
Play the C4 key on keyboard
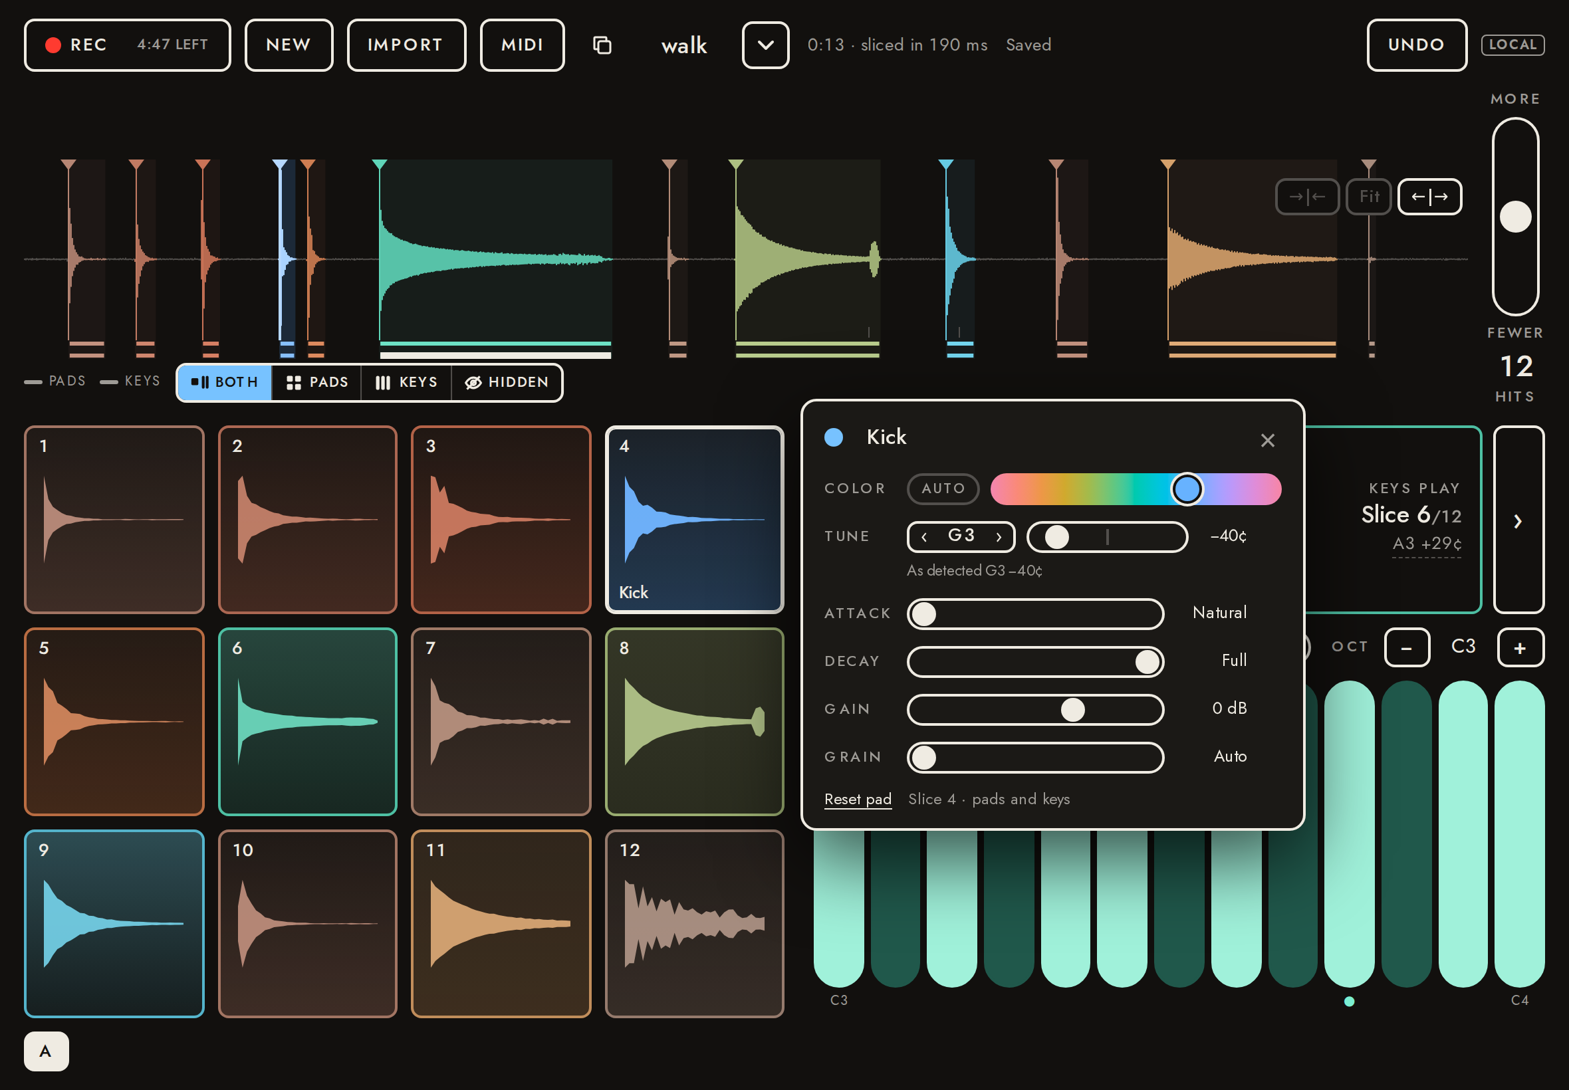(1519, 833)
